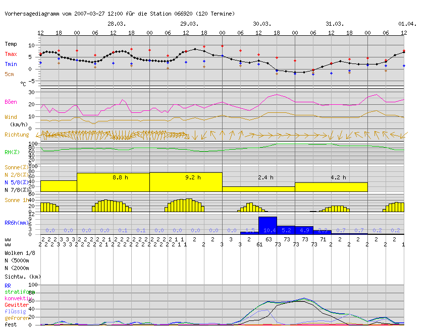Viewport: 429px width, 330px height.
Task: Click the blue 'N 5/8(%)' label
Action: (17, 182)
